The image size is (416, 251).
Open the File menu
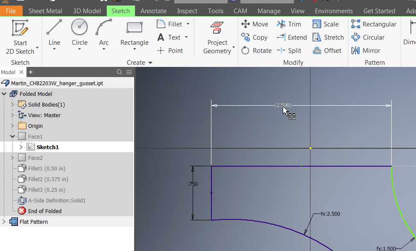coord(11,11)
